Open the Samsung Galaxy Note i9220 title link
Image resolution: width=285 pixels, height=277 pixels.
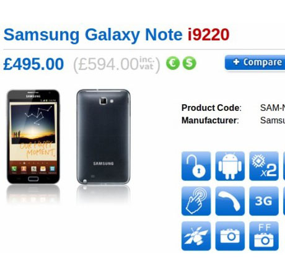coord(116,35)
